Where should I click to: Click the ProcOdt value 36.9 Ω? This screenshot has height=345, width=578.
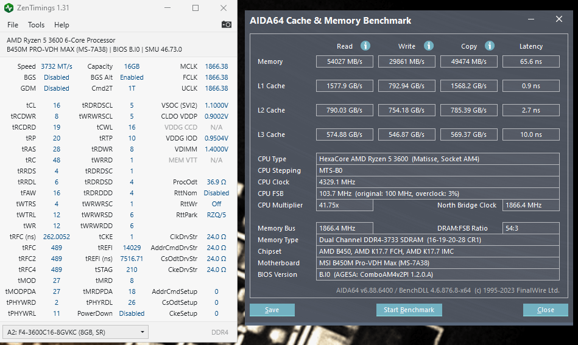click(x=216, y=182)
